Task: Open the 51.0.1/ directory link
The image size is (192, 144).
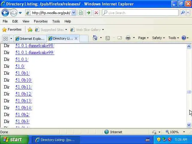Action: [22, 59]
